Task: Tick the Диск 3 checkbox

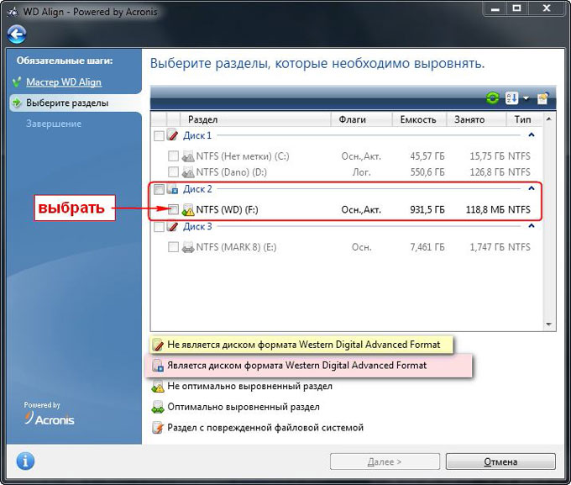Action: pyautogui.click(x=159, y=227)
